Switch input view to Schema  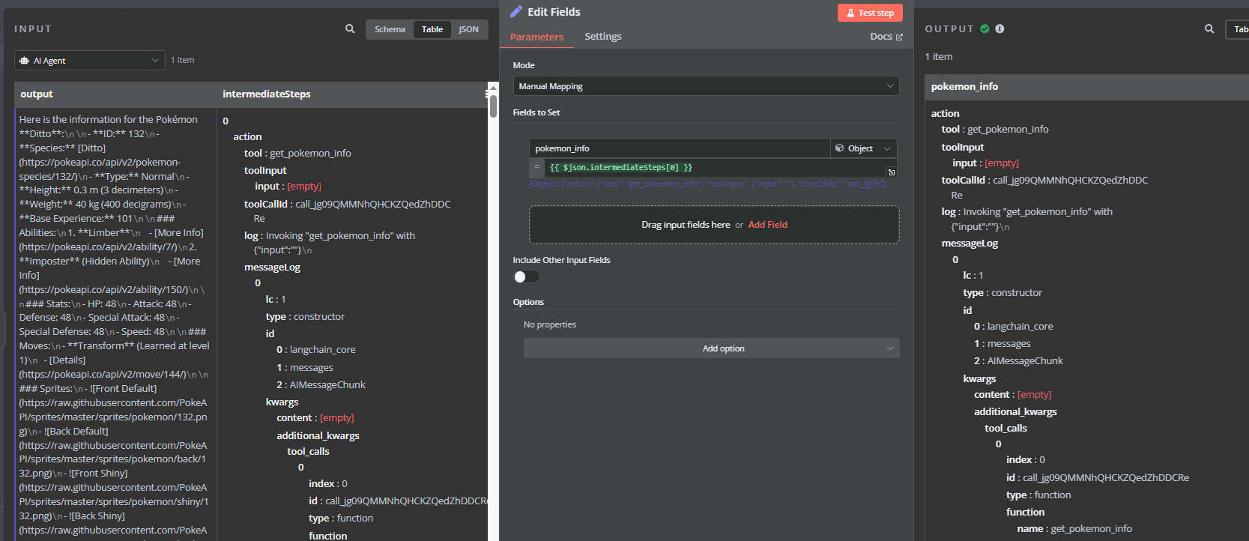point(390,29)
